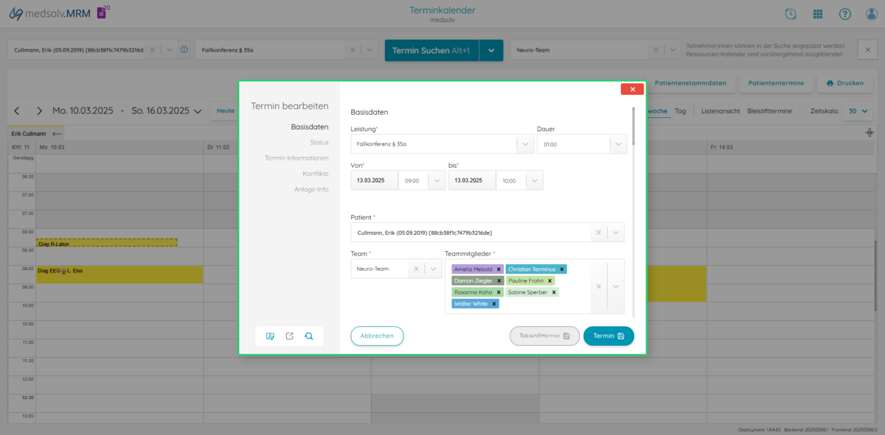Open patient card icon in dialog footer

(x=270, y=336)
